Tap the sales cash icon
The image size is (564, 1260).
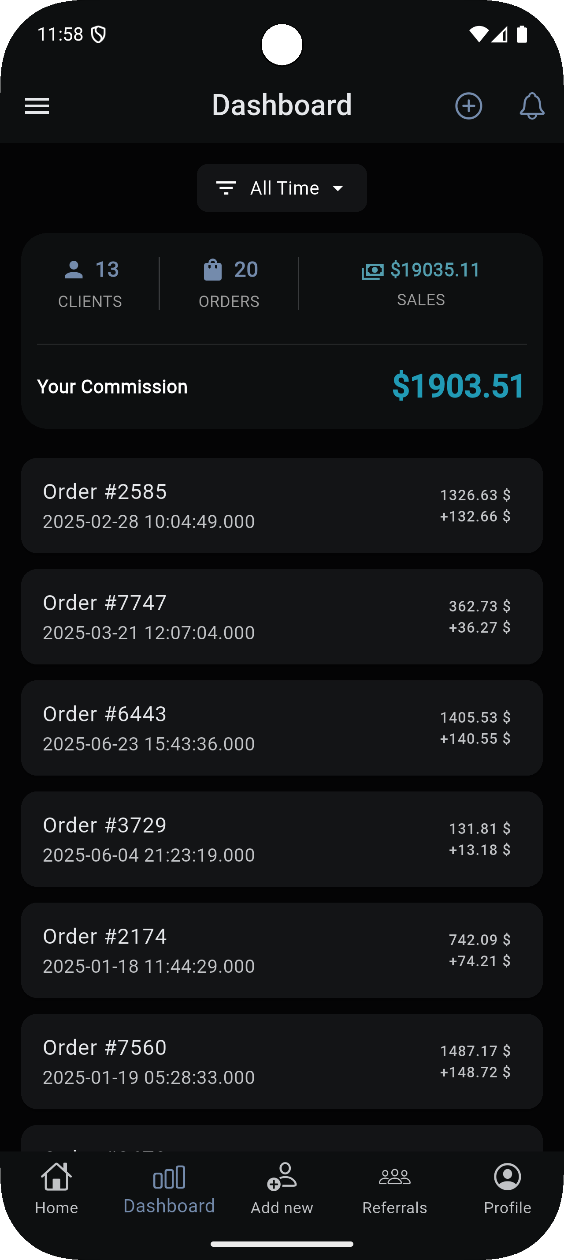point(372,271)
